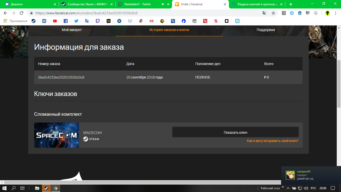The image size is (341, 192).
Task: Click the vertical page scrollbar
Action: (339, 84)
